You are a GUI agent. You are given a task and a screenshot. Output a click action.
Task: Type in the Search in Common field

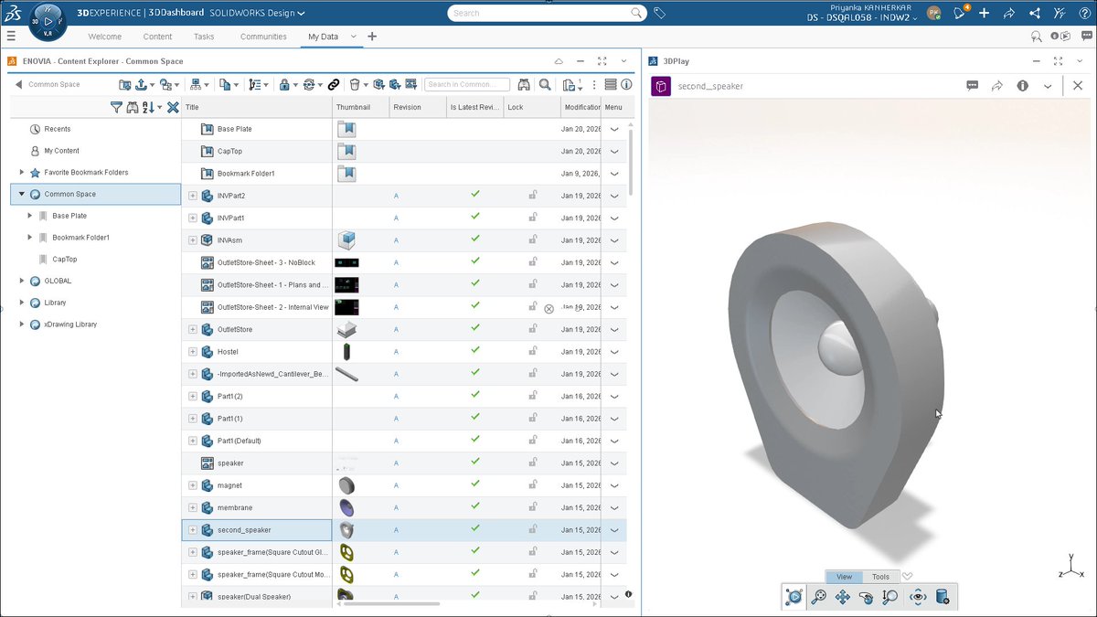click(466, 83)
